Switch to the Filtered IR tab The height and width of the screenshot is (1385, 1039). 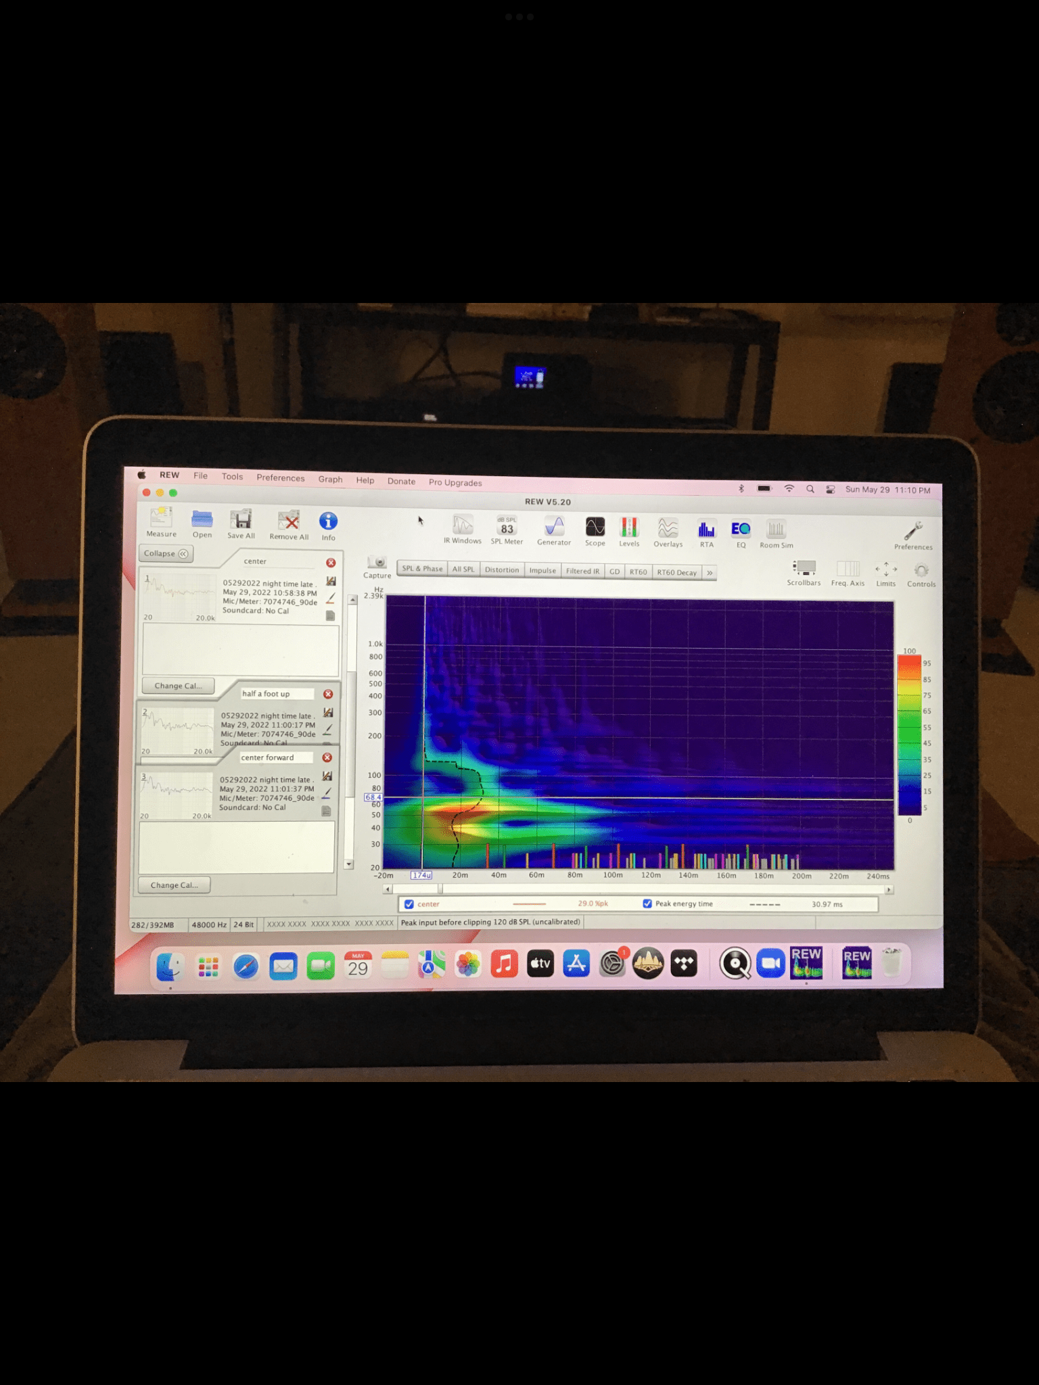(582, 571)
